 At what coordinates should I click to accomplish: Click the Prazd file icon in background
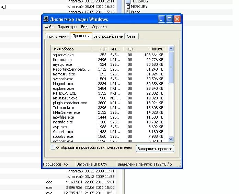(x=128, y=12)
